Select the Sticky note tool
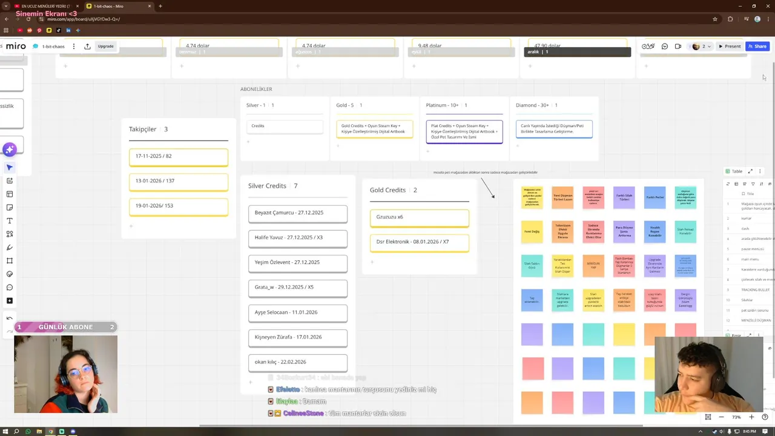The height and width of the screenshot is (436, 775). click(x=10, y=207)
